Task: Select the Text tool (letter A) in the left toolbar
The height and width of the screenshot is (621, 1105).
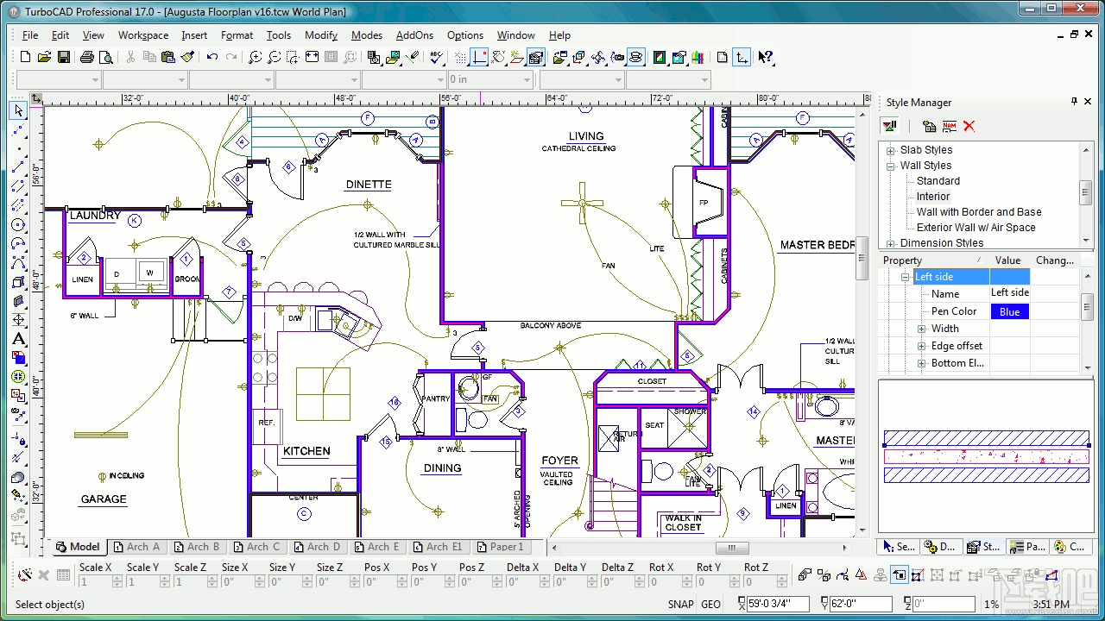Action: [x=18, y=339]
